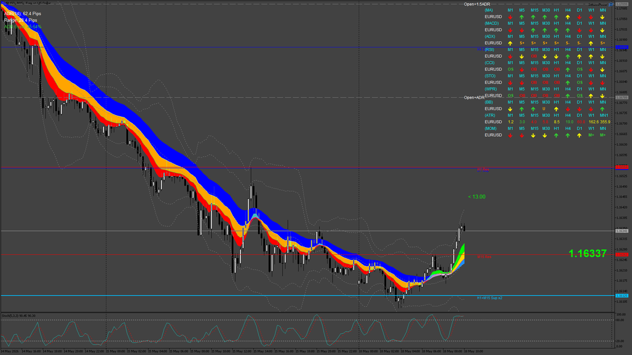This screenshot has height=355, width=632.
Task: Click the red down arrow in MA D1 cell
Action: point(579,17)
